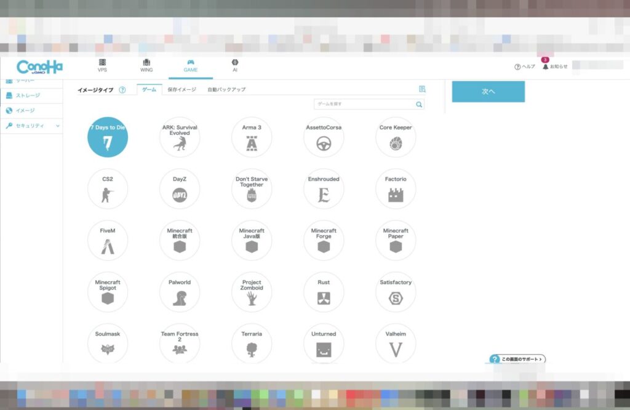Screen dimensions: 630x410
Task: Select the Rust game image
Action: 324,292
